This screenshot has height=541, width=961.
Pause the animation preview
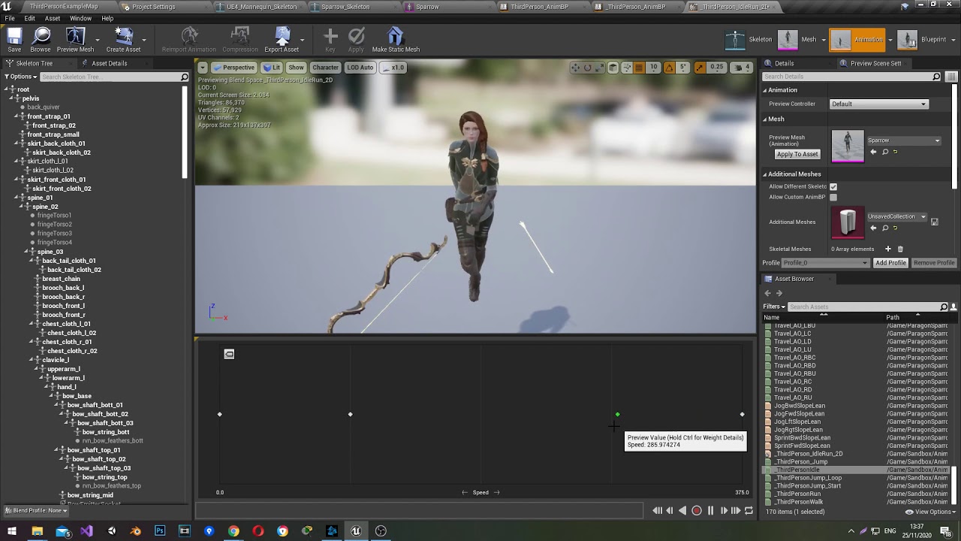click(x=710, y=511)
